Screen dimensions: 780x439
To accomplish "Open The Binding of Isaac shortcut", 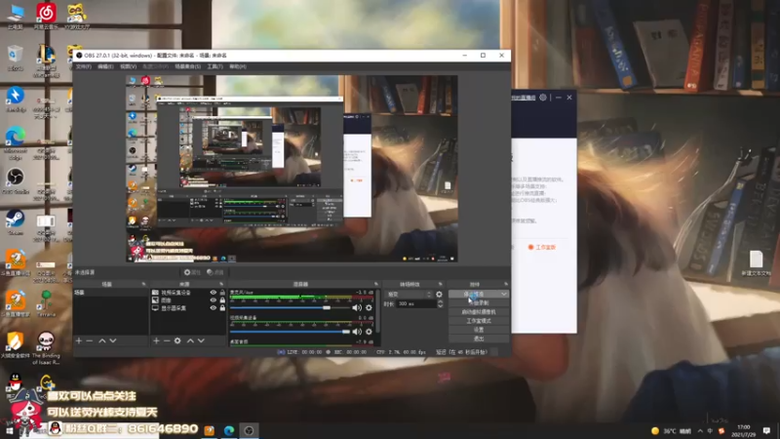I will pos(46,348).
